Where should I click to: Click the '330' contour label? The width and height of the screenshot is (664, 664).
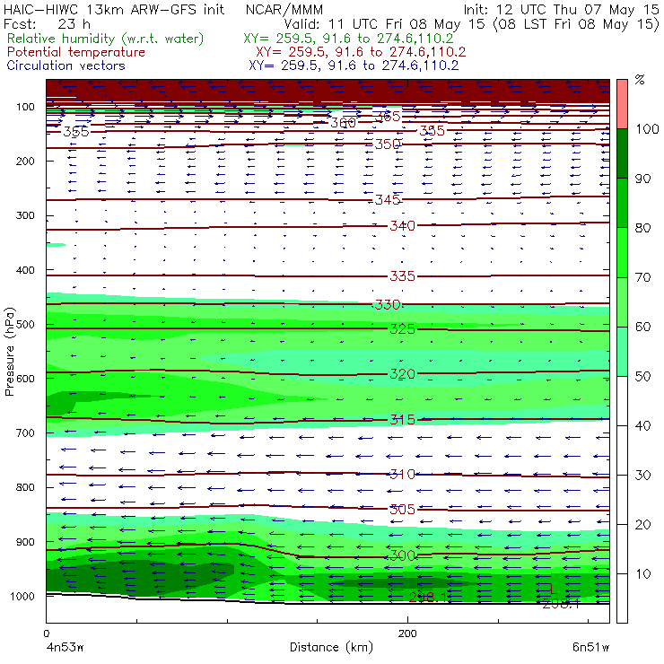[x=388, y=304]
